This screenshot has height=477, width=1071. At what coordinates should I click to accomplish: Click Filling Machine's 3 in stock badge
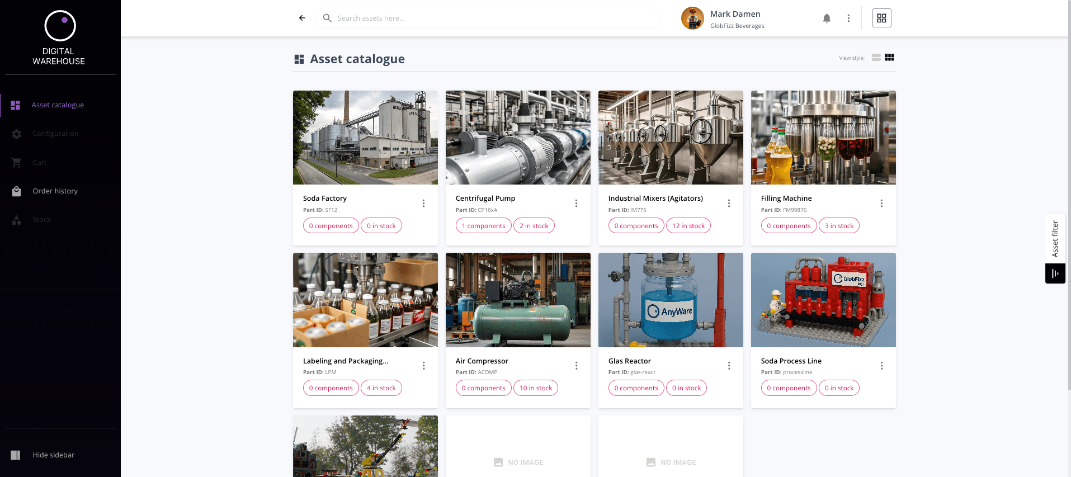tap(839, 225)
